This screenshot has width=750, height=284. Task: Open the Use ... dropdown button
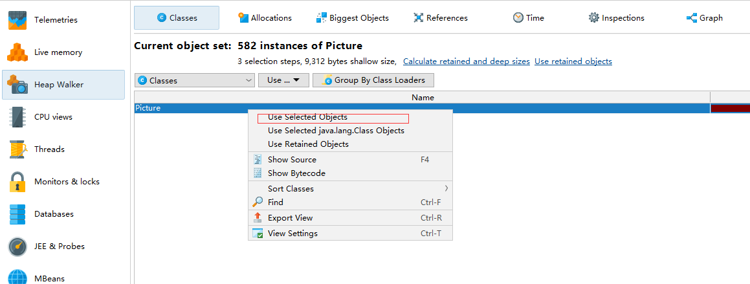point(283,80)
